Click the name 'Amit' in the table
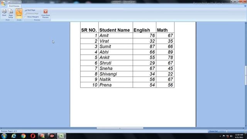Screen dimensions: 247x139 pos(104,36)
